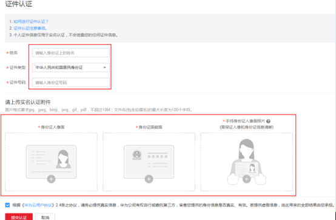Open the 证件认证注意事项 link

(x=30, y=28)
